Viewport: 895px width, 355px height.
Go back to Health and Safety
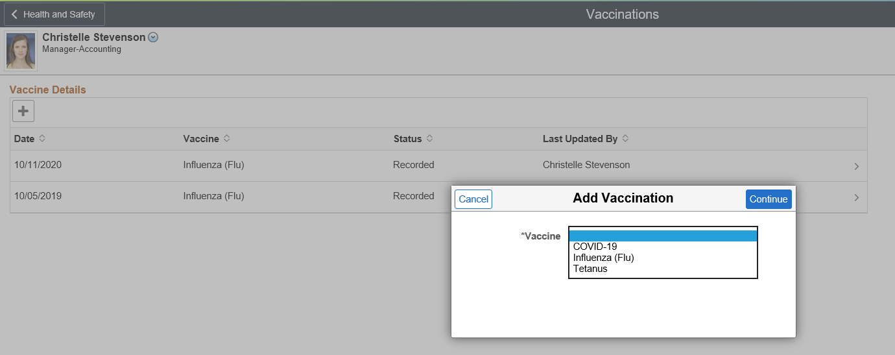(54, 14)
